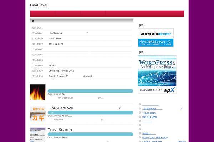This screenshot has height=142, width=214.
Task: Open the 044-331-0398 entry in news list
Action: [56, 44]
